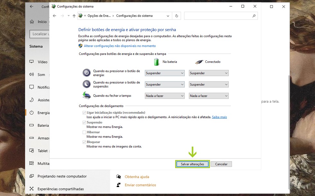
Task: Click the refresh button beside the address bar
Action: tap(176, 16)
